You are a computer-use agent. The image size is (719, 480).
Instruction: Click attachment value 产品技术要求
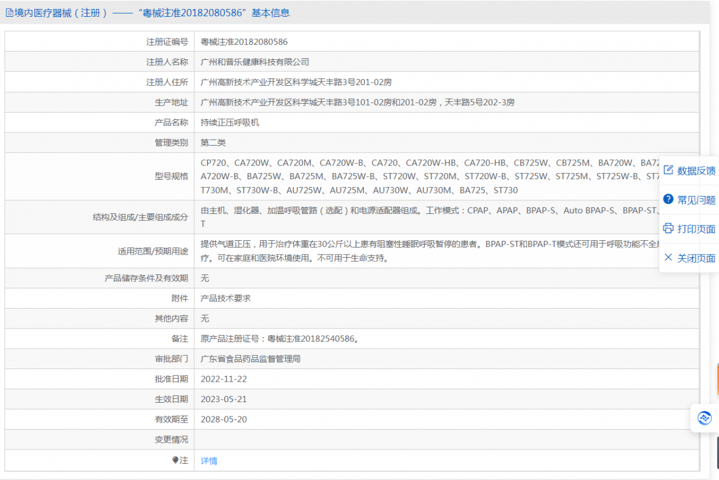point(226,298)
